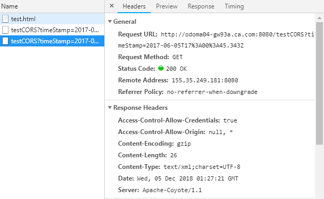The height and width of the screenshot is (199, 324).
Task: Click the scrollbar up arrow
Action: (x=319, y=18)
